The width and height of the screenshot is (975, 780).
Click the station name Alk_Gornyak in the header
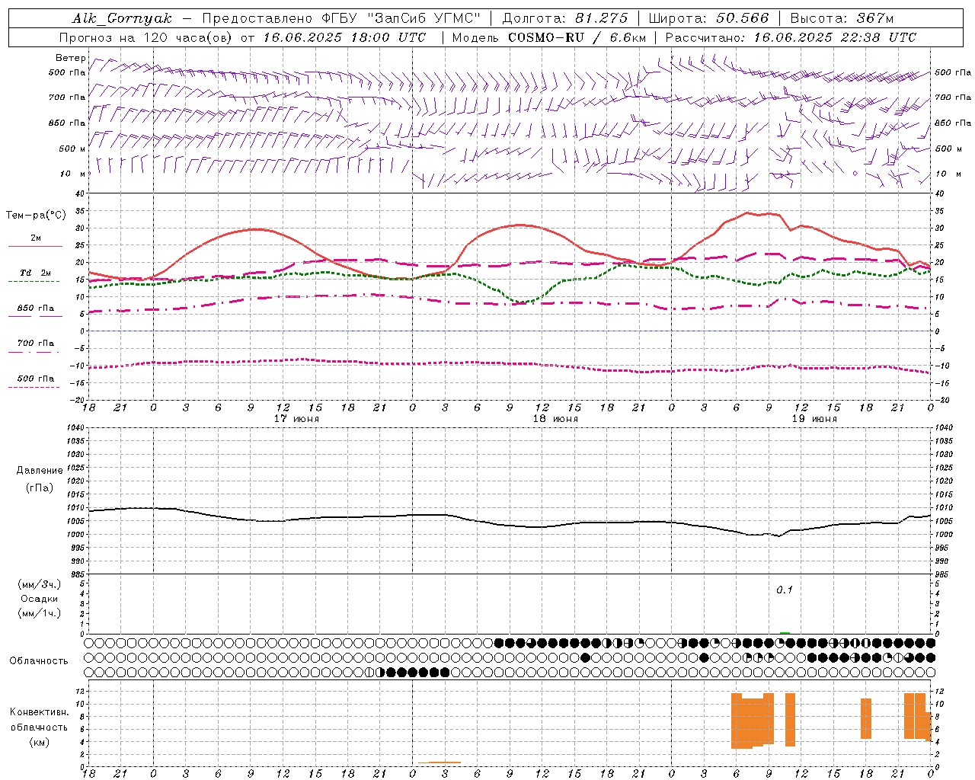(122, 18)
